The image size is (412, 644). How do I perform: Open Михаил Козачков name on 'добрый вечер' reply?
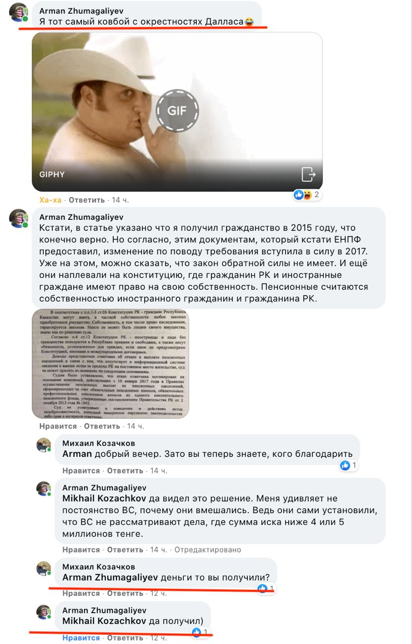[x=99, y=443]
